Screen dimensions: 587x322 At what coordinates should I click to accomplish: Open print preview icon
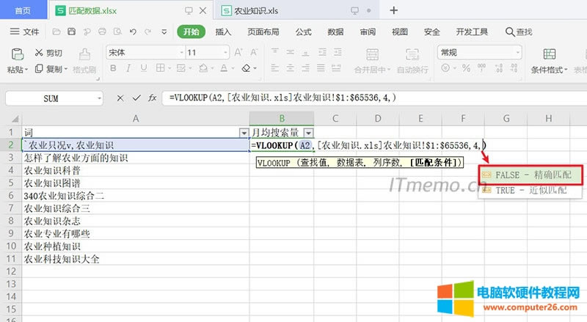coord(117,32)
